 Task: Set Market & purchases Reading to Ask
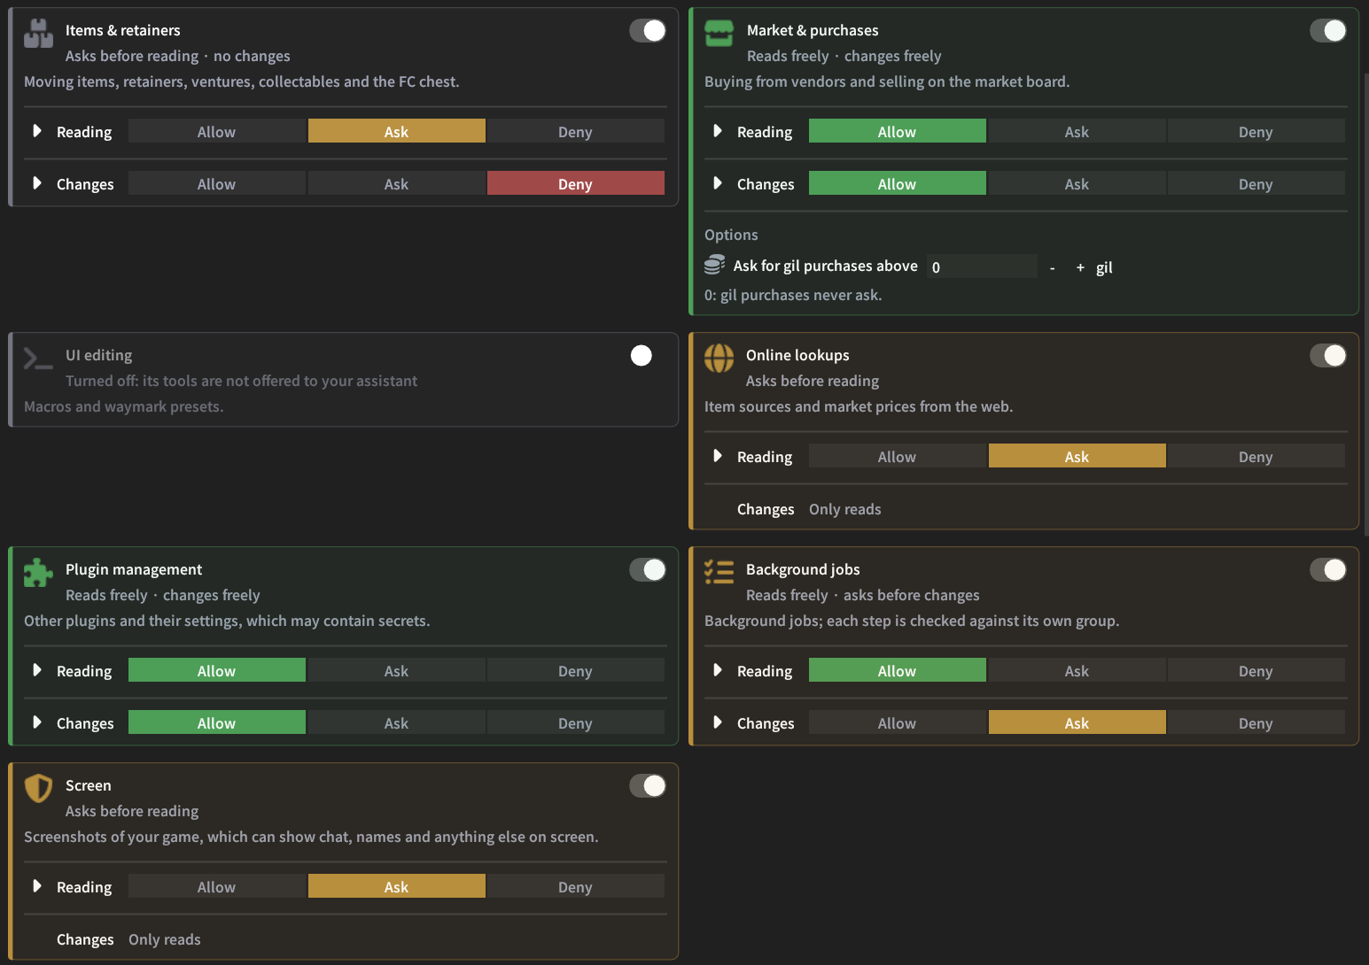tap(1077, 131)
